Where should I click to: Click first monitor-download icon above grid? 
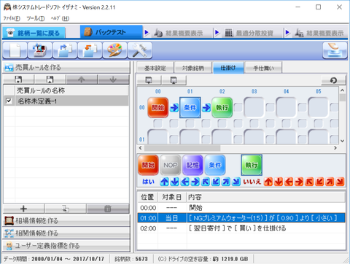tap(149, 80)
